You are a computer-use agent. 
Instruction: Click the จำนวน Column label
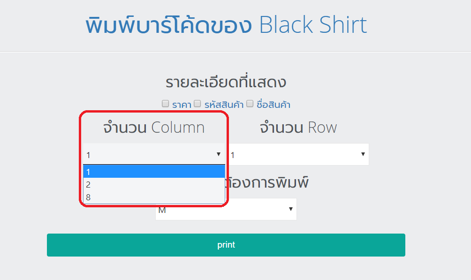coord(154,128)
